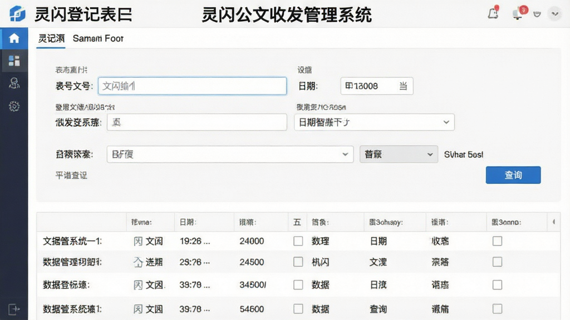The height and width of the screenshot is (320, 570).
Task: Switch to the 灵记濒 tab
Action: [x=51, y=38]
